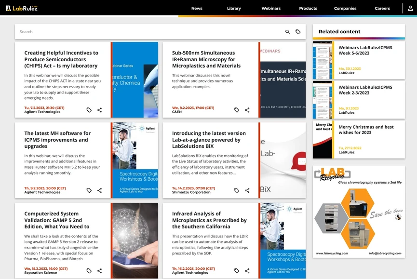This screenshot has width=417, height=279.
Task: Click the IR+Raman webinar dark thumbnail
Action: [x=283, y=80]
